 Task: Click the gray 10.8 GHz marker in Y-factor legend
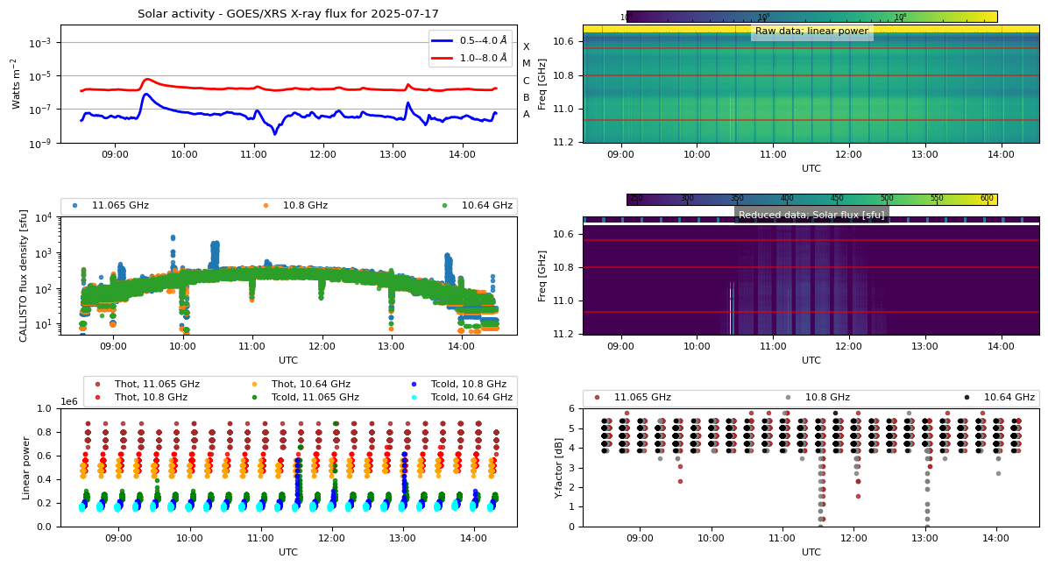[x=788, y=396]
